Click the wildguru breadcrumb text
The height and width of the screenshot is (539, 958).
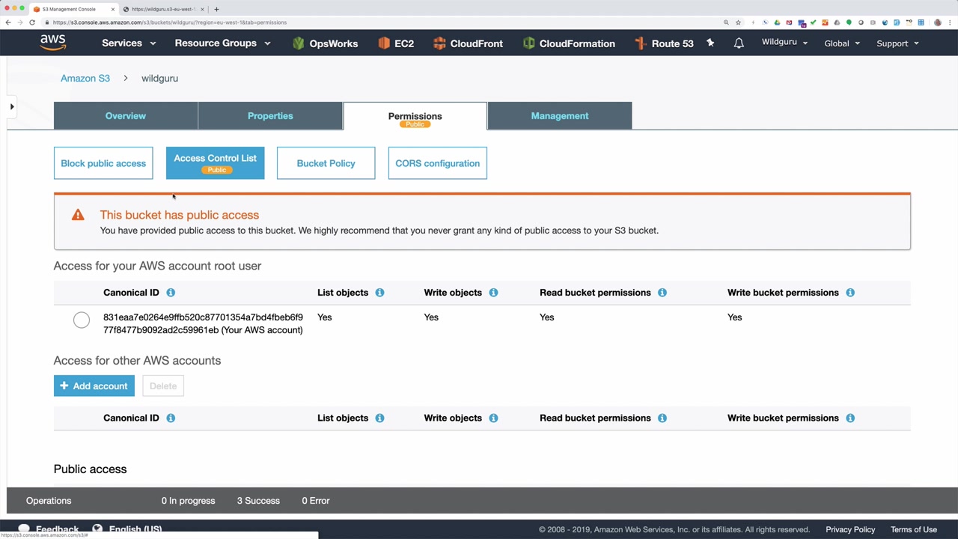pos(159,78)
